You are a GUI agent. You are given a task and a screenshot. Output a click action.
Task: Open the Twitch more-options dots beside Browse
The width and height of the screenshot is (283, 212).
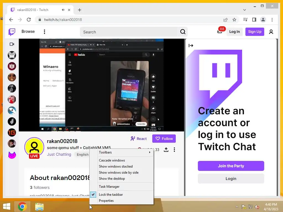(x=44, y=32)
